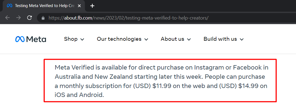Open the About us menu label
Viewport: 296px width, 107px height.
tap(173, 39)
